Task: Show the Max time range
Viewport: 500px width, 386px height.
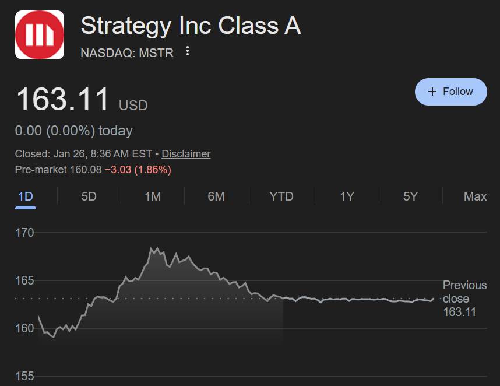Action: click(x=475, y=196)
